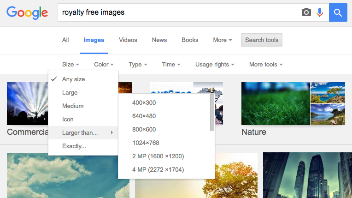Start voice search with microphone icon

320,12
